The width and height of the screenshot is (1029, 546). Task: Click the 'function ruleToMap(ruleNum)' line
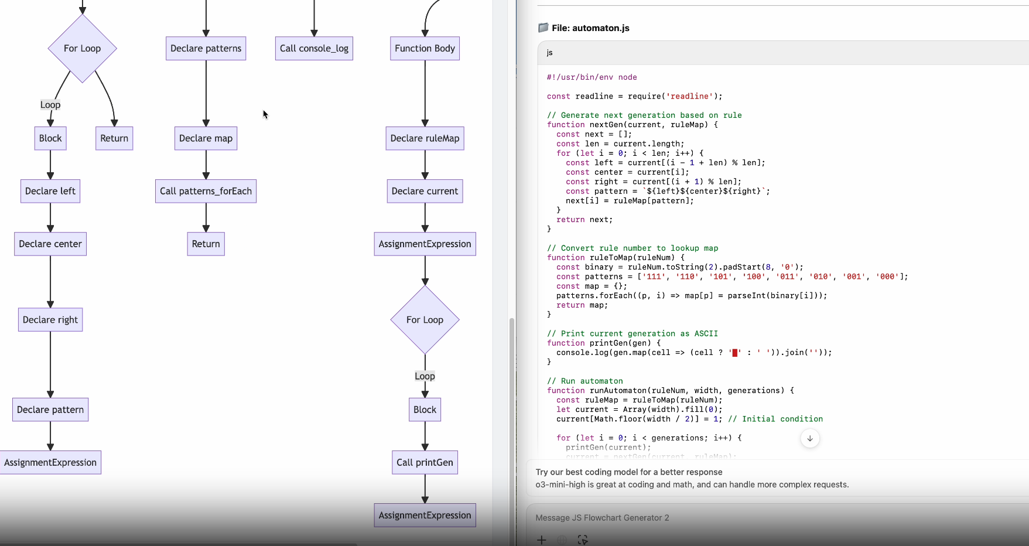click(616, 258)
